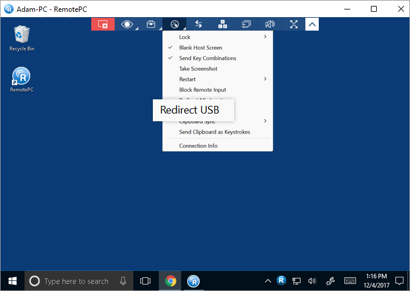410x291 pixels.
Task: Uncheck Blank Host Screen option
Action: (x=200, y=47)
